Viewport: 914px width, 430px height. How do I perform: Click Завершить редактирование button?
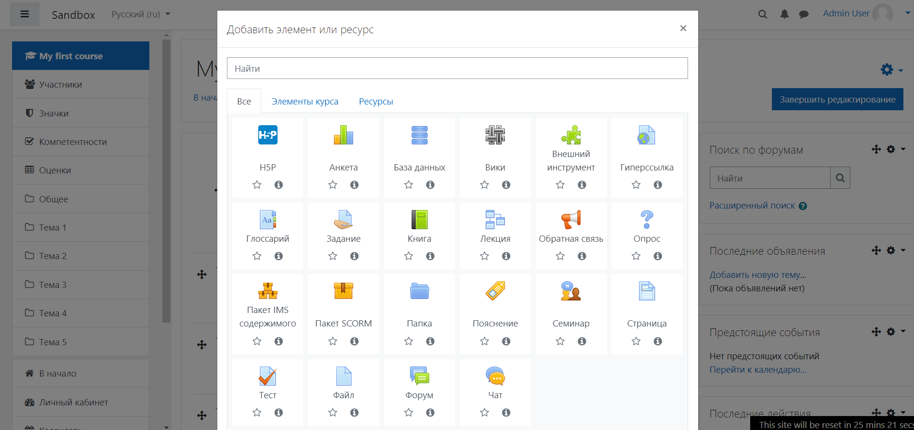coord(837,99)
